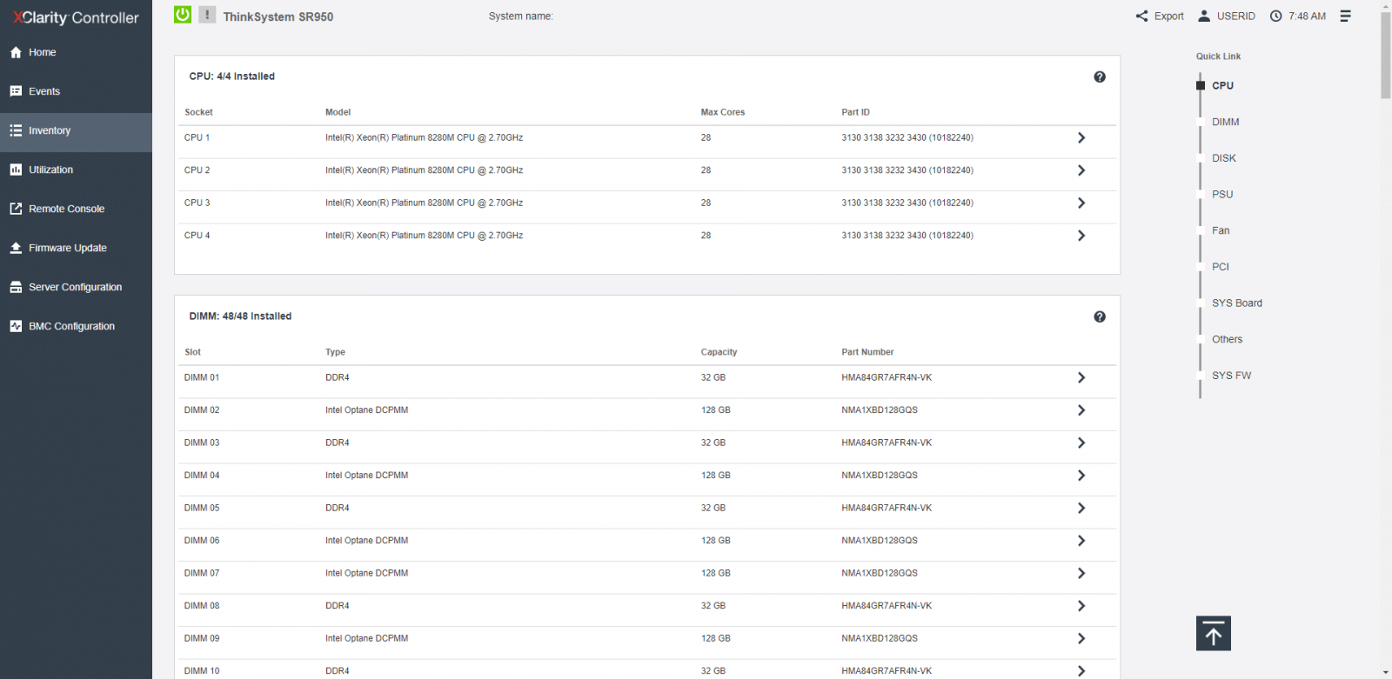
Task: Expand DIMM 09 row details
Action: coord(1081,638)
